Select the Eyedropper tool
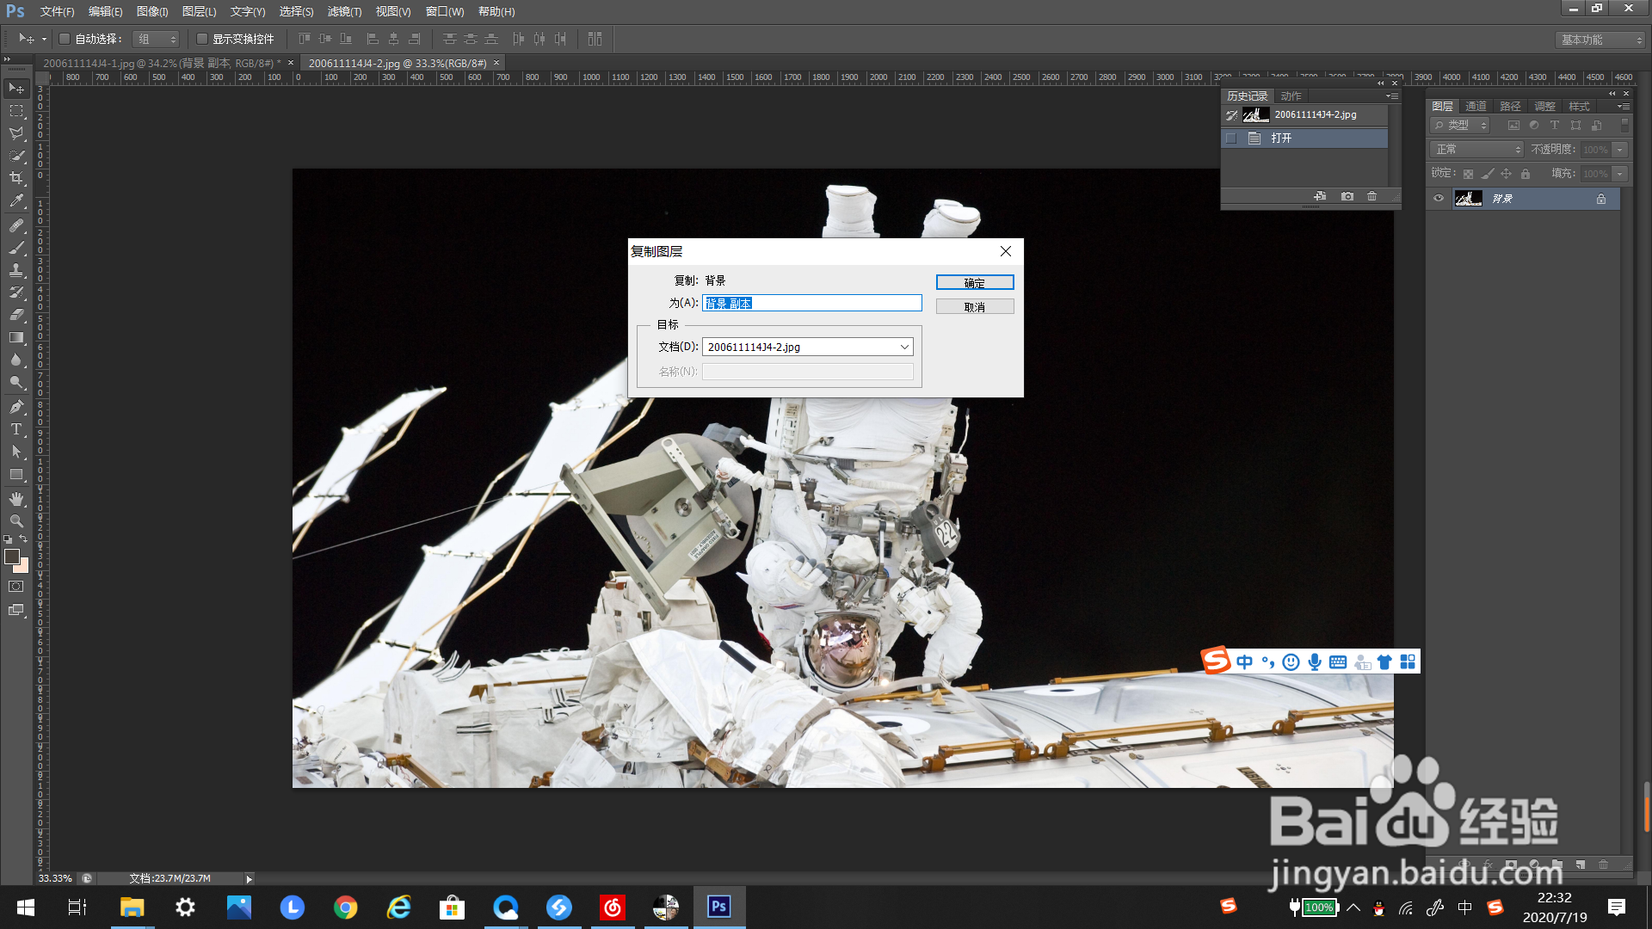This screenshot has height=929, width=1652. pyautogui.click(x=16, y=201)
